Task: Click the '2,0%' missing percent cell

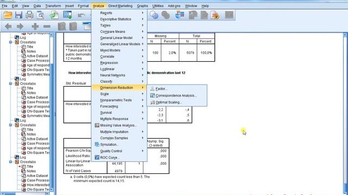Action: click(170, 53)
